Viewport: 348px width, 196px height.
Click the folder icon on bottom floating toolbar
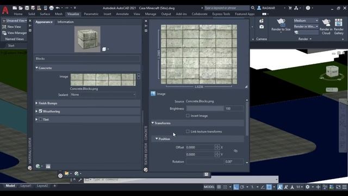click(66, 173)
